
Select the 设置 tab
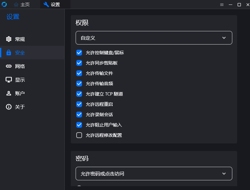tap(52, 5)
